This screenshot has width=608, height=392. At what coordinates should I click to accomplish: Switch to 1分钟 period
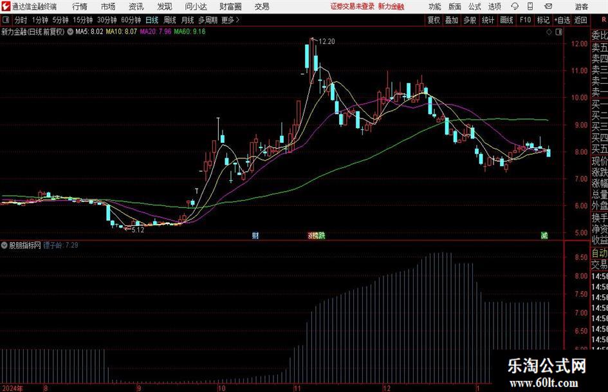[x=39, y=20]
